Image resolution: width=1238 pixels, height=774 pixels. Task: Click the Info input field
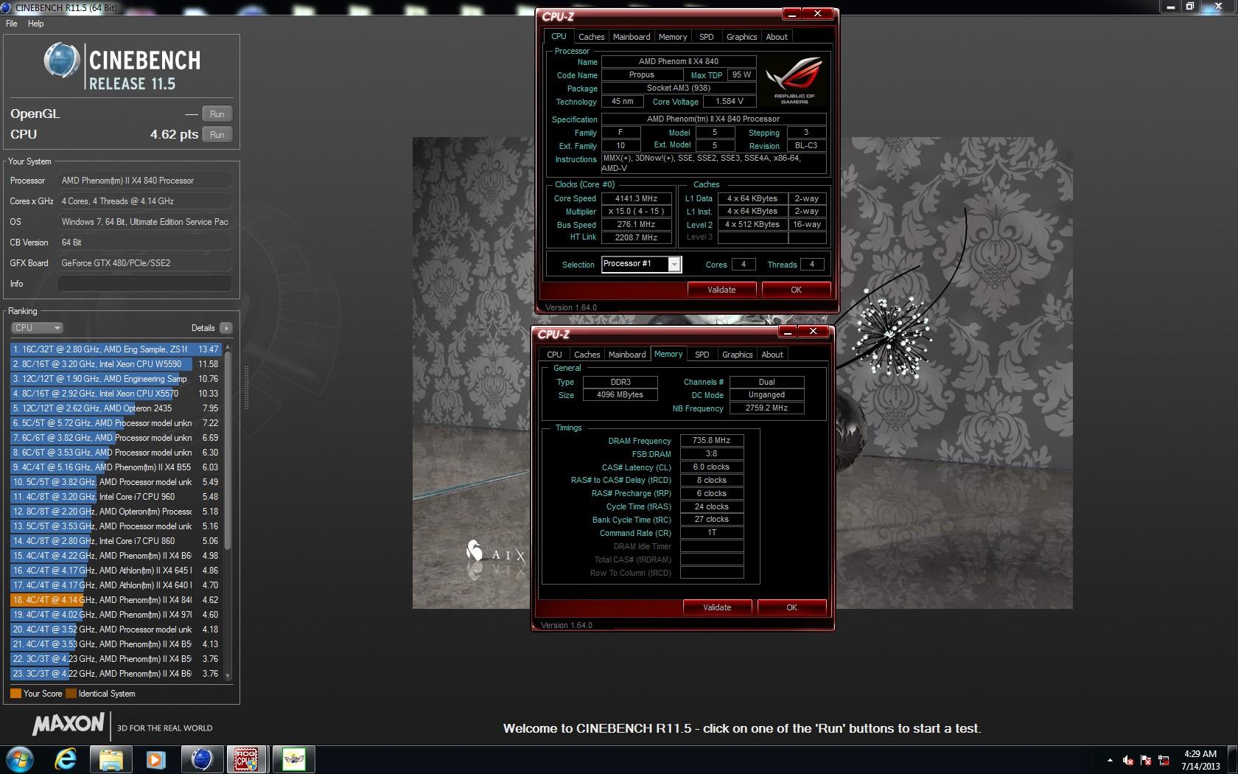[144, 284]
